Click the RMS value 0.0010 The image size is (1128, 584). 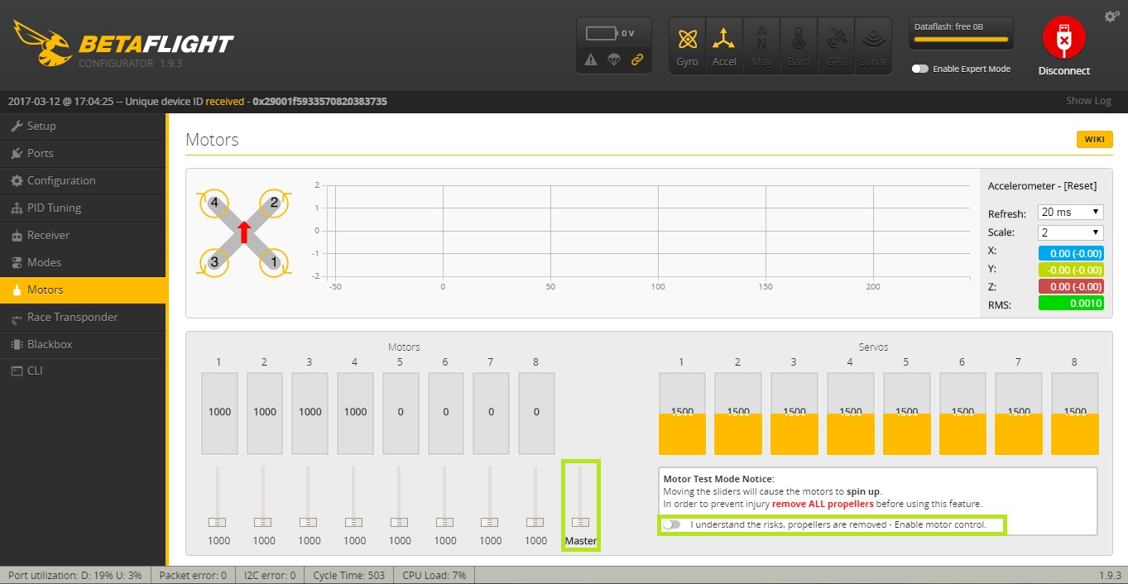pyautogui.click(x=1071, y=304)
